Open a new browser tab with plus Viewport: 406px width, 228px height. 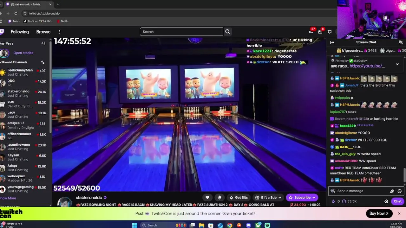pos(58,4)
